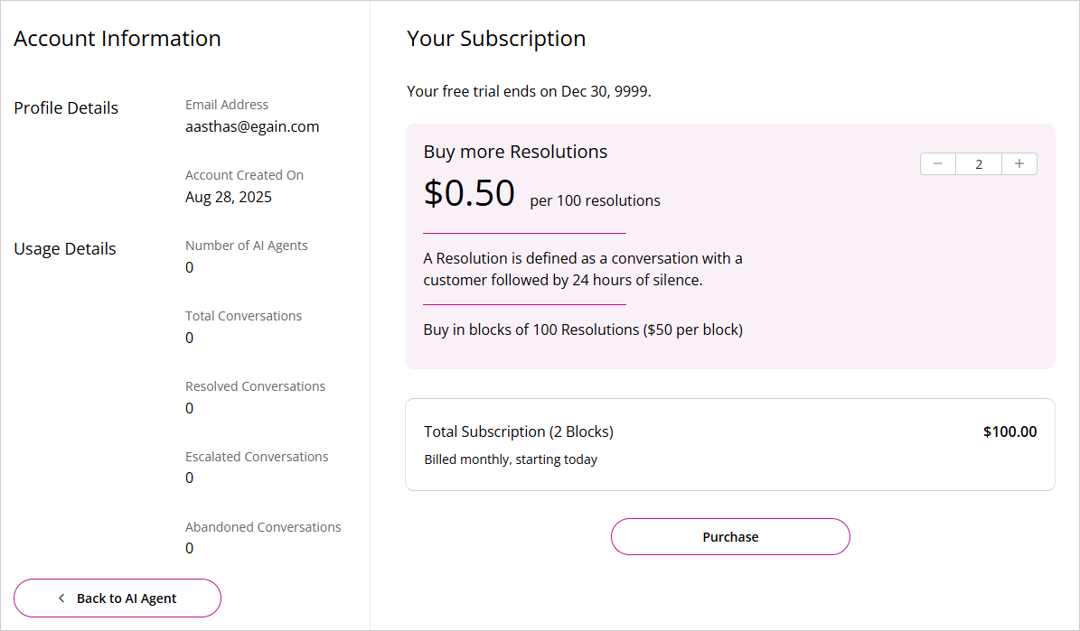Click the Account Information heading
This screenshot has width=1080, height=631.
(117, 39)
